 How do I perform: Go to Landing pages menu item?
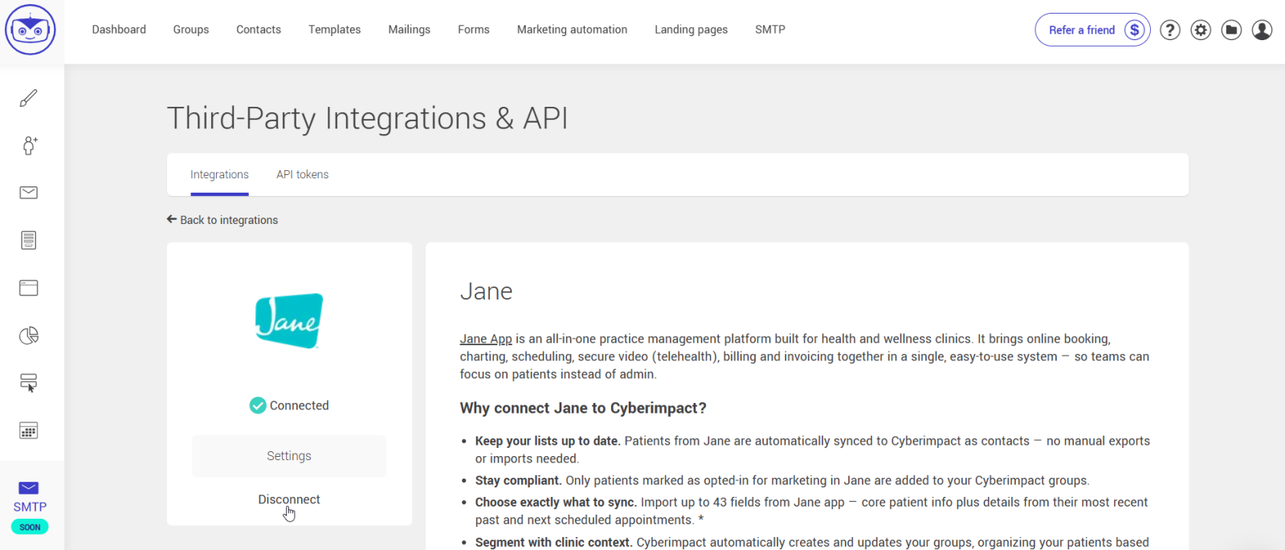[x=691, y=30]
